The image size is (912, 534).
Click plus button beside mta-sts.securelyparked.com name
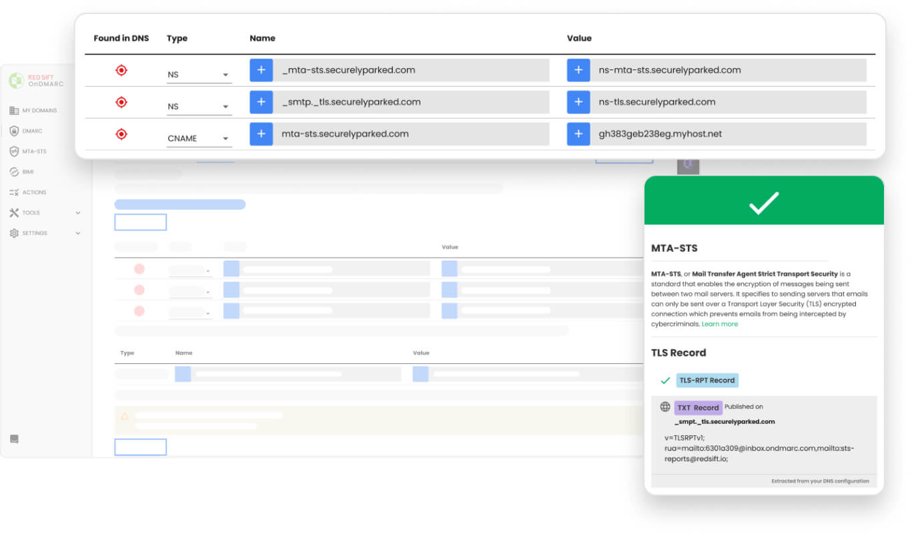pos(262,134)
